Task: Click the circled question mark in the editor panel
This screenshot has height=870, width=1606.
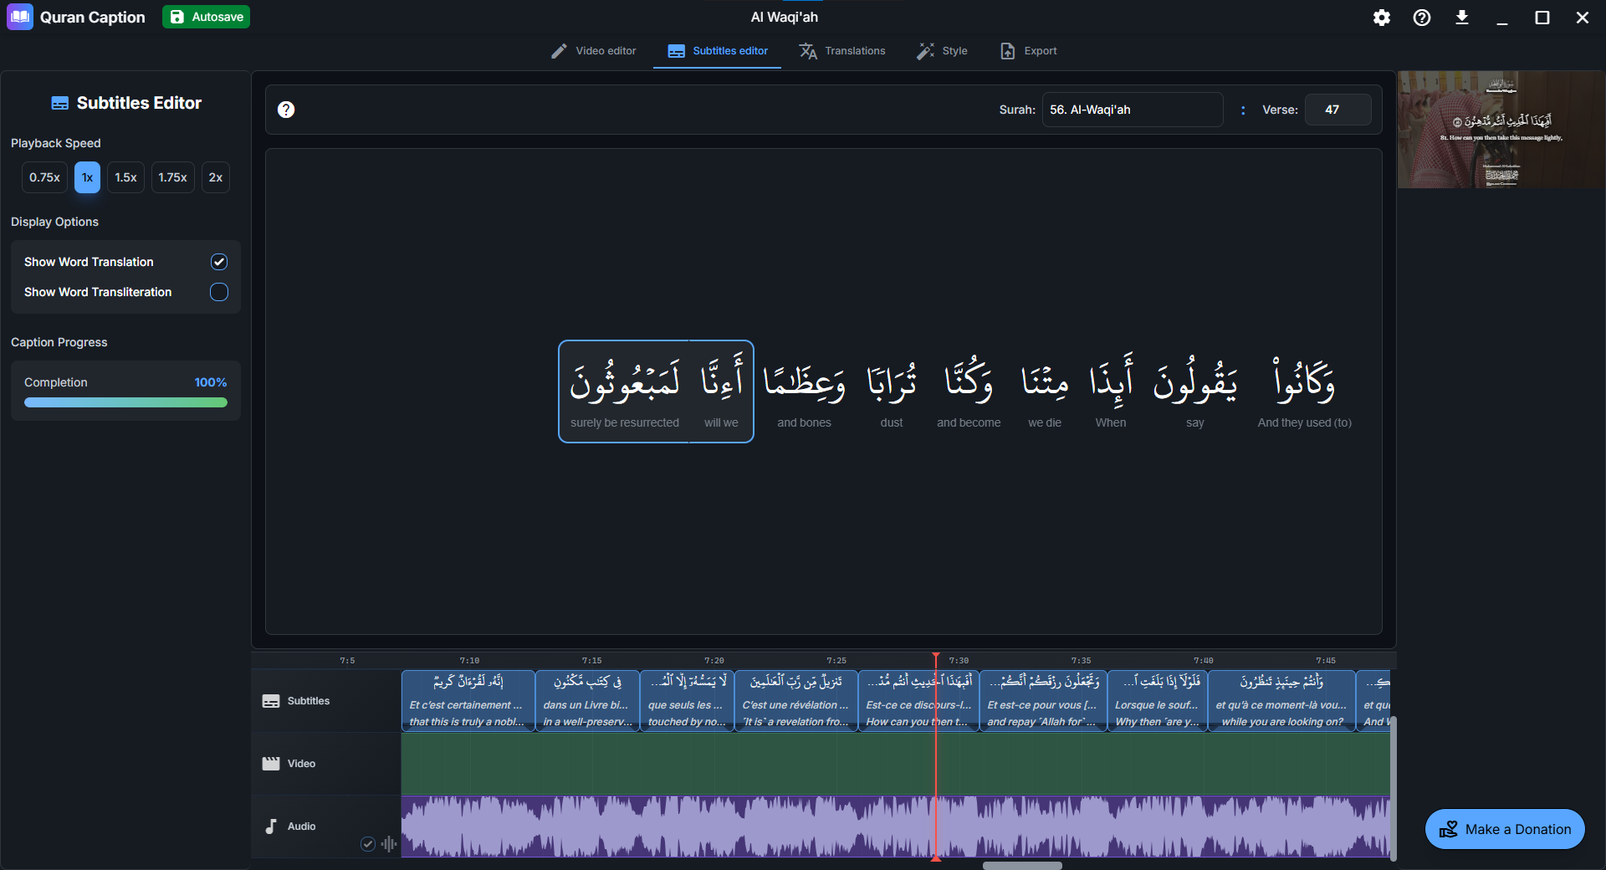Action: (x=285, y=109)
